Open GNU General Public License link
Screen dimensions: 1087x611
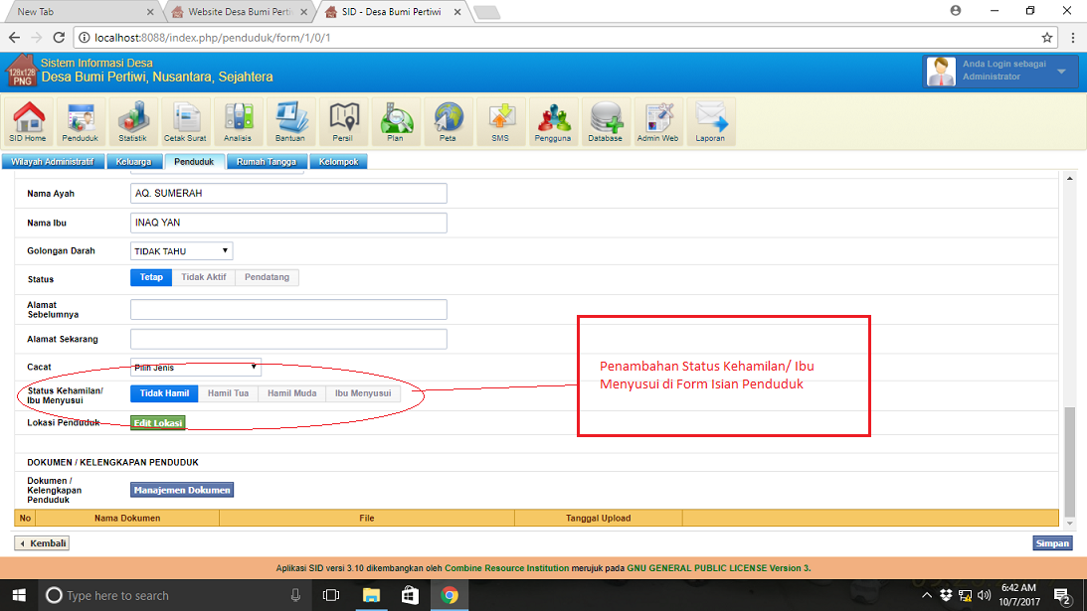click(x=719, y=568)
